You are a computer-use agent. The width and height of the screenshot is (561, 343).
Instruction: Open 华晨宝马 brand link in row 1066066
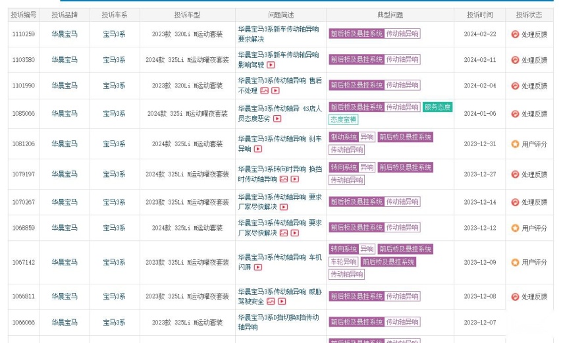(x=65, y=322)
